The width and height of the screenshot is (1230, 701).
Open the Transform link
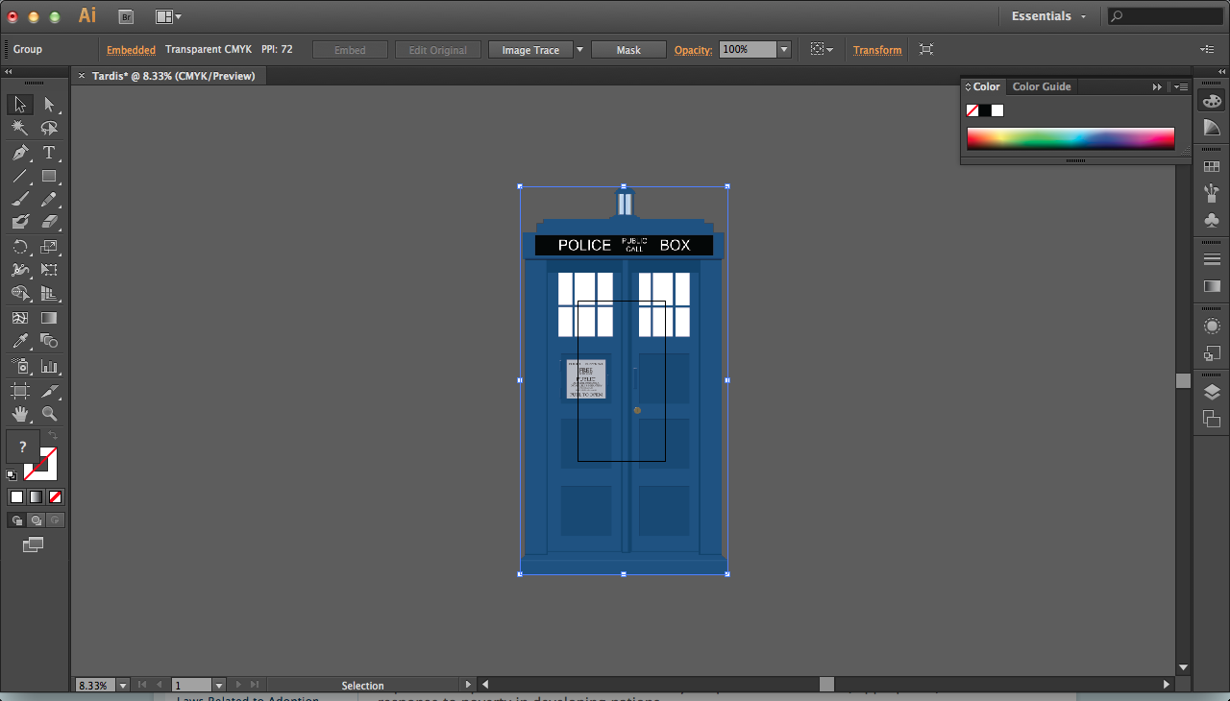(x=877, y=50)
